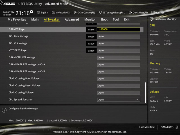
Task: Go to the Advanced tab
Action: click(x=72, y=19)
